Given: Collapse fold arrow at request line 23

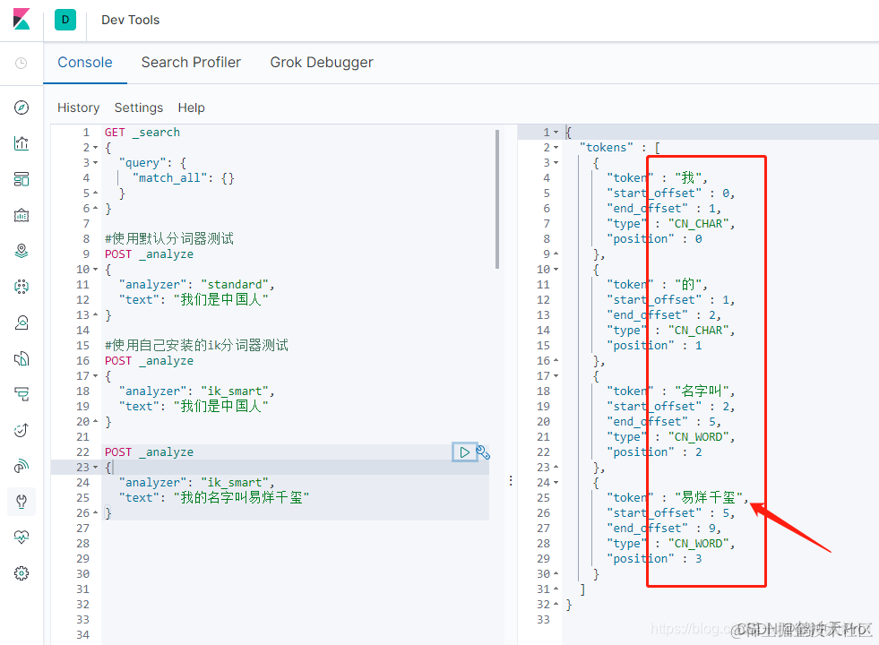Looking at the screenshot, I should point(95,468).
